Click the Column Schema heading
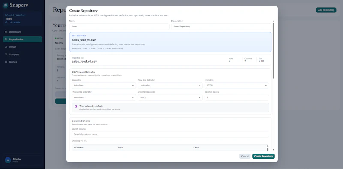 [x=81, y=121]
